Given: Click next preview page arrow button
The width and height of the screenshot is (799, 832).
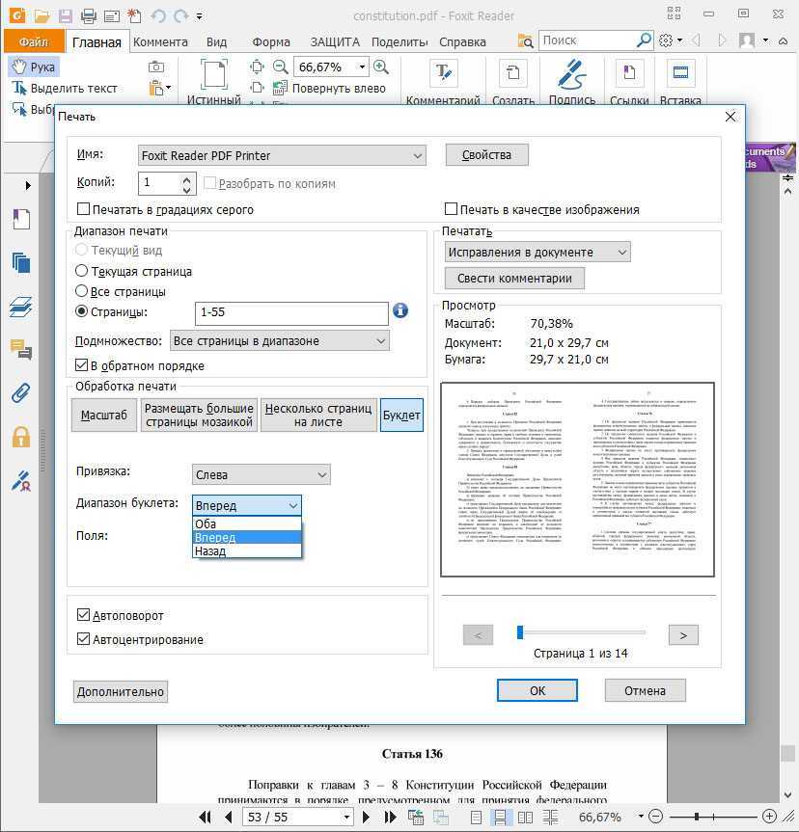Looking at the screenshot, I should tap(683, 634).
